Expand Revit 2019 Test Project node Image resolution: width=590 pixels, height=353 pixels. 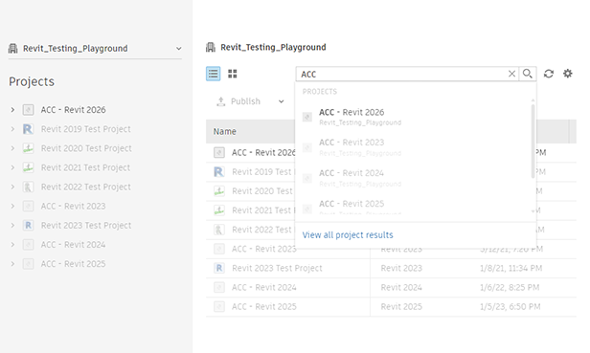(12, 129)
